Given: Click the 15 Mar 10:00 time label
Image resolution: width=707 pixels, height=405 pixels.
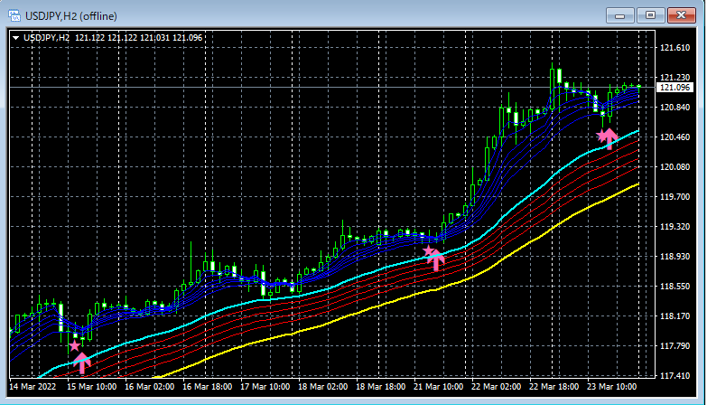Looking at the screenshot, I should [x=92, y=387].
